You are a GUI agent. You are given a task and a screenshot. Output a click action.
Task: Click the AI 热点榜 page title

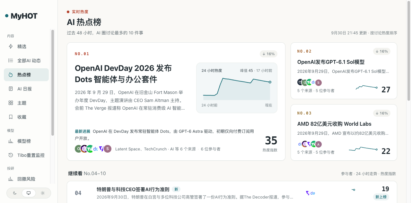(x=84, y=22)
